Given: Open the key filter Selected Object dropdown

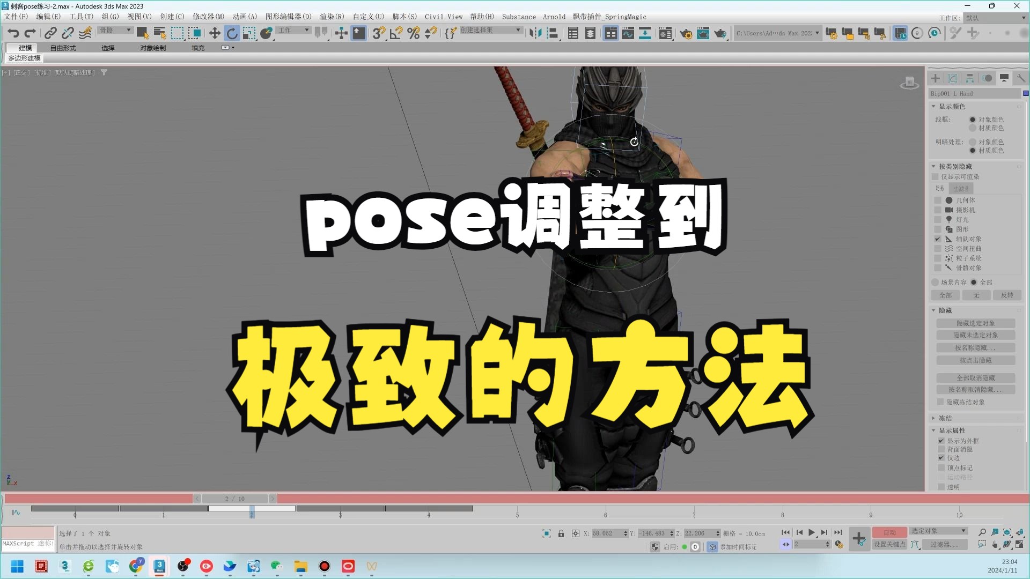Looking at the screenshot, I should [x=939, y=531].
